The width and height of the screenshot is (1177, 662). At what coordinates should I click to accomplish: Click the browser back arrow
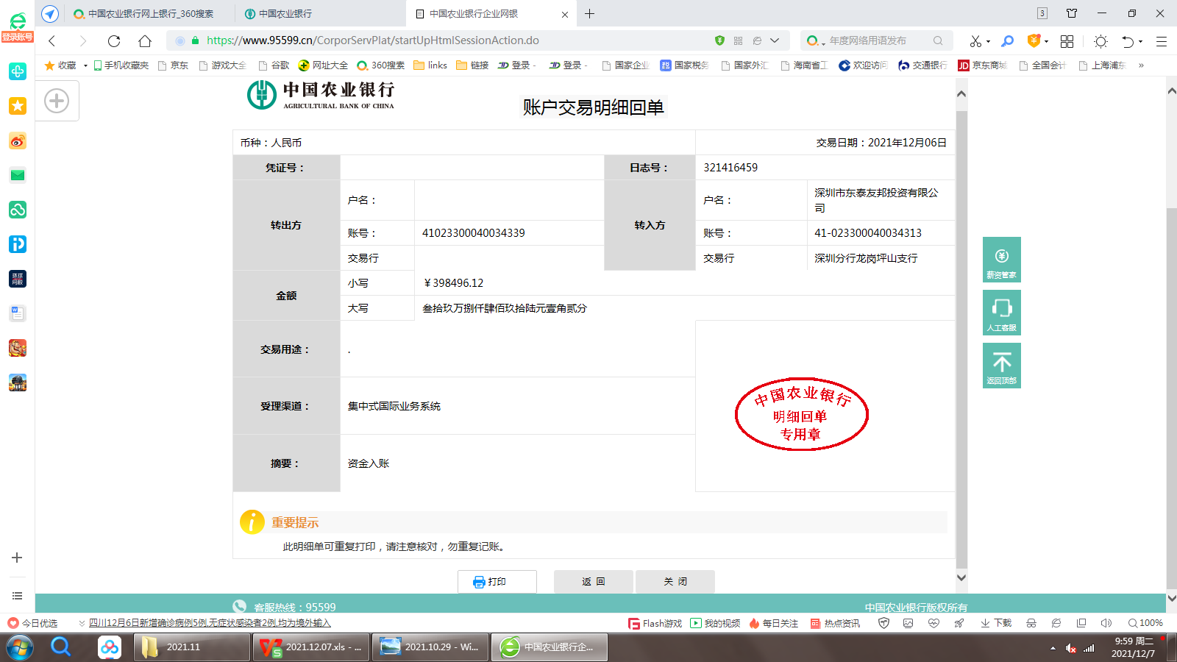[x=51, y=41]
